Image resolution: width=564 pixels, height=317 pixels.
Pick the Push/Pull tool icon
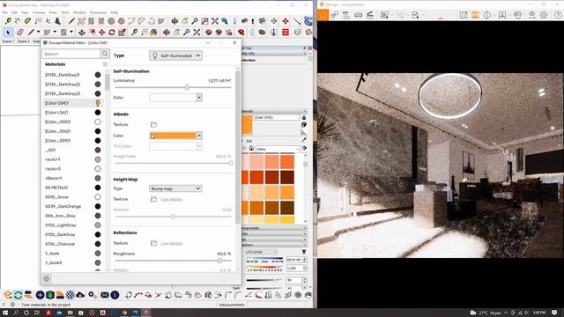point(82,33)
